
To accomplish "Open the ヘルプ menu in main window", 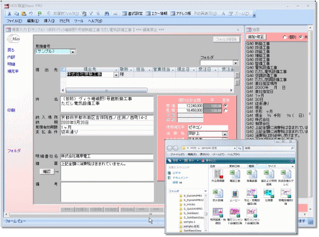I will [x=95, y=21].
